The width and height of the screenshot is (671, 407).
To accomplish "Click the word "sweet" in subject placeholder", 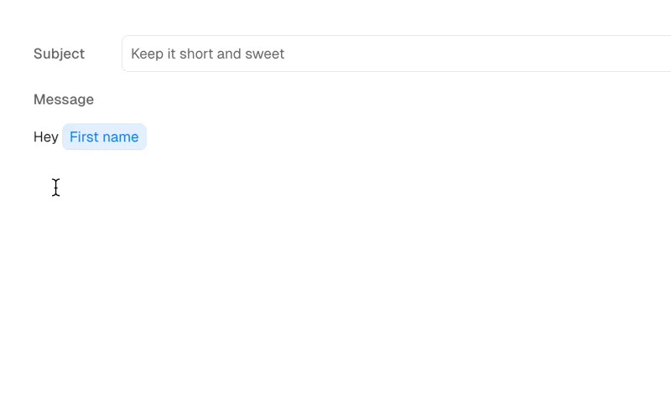I will [264, 54].
